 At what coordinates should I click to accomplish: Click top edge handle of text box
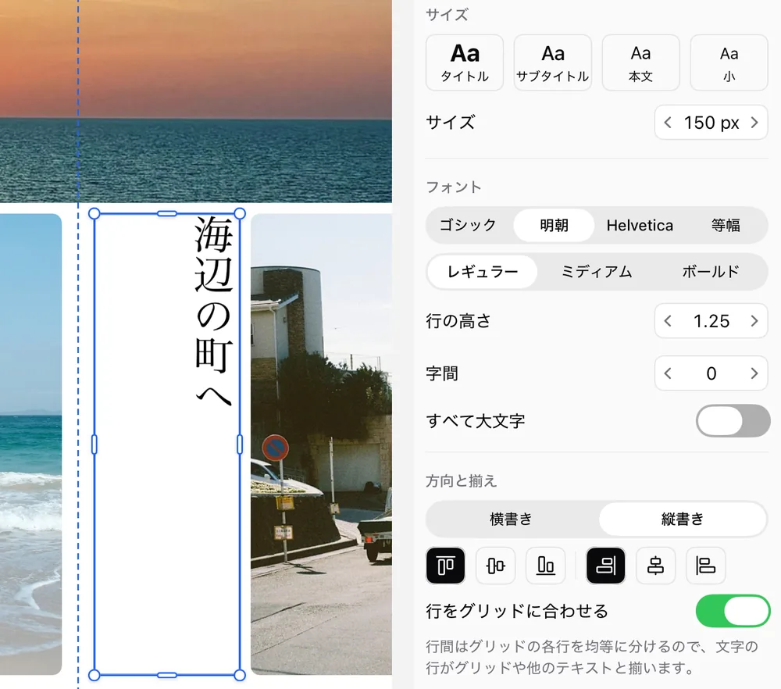(x=167, y=214)
